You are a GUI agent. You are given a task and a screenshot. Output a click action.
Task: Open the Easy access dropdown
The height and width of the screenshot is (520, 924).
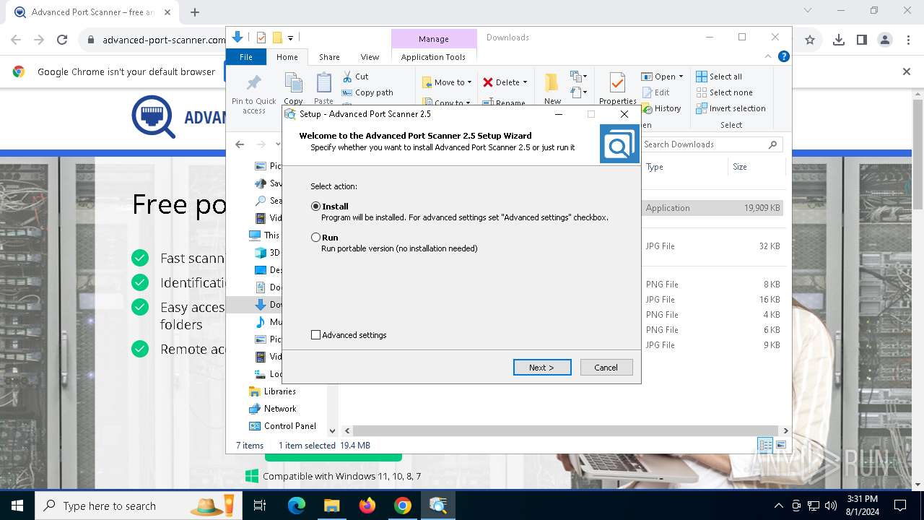point(578,92)
